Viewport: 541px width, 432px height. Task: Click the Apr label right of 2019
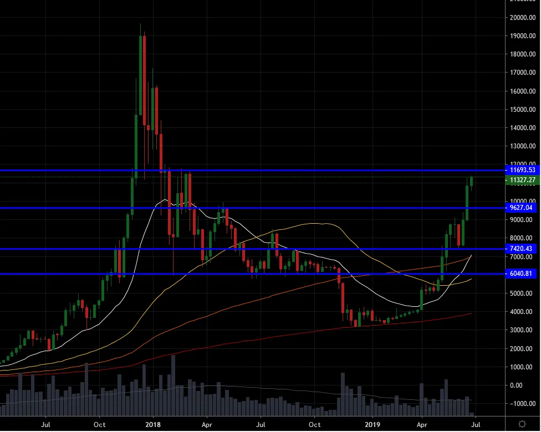pos(422,425)
